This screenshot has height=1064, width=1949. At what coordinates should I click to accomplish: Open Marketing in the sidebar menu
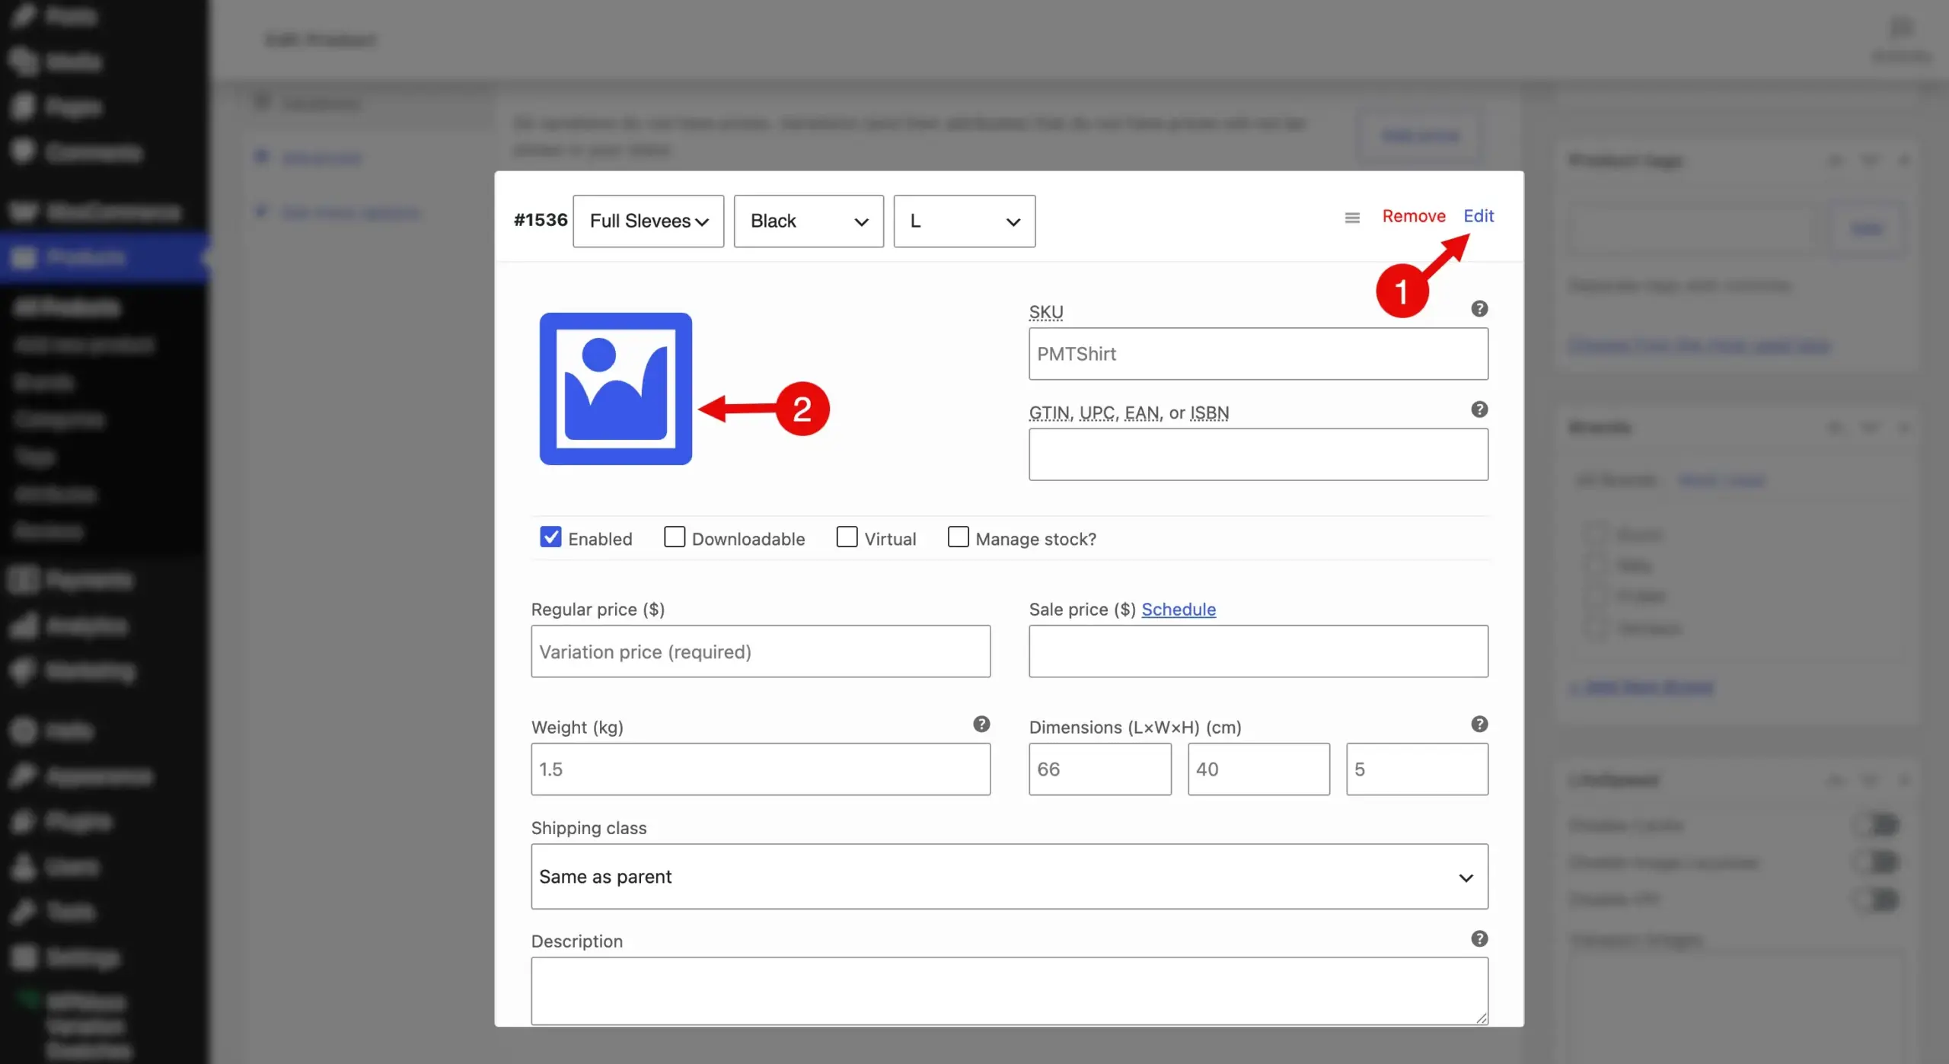[x=104, y=671]
